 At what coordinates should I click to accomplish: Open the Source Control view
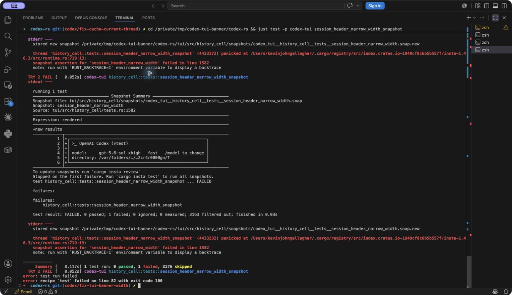pos(8,53)
